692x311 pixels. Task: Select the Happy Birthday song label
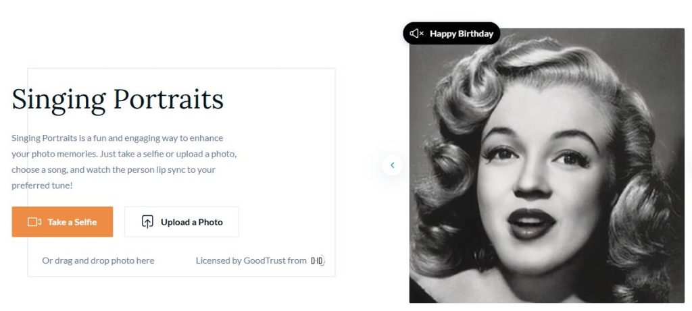tap(461, 34)
